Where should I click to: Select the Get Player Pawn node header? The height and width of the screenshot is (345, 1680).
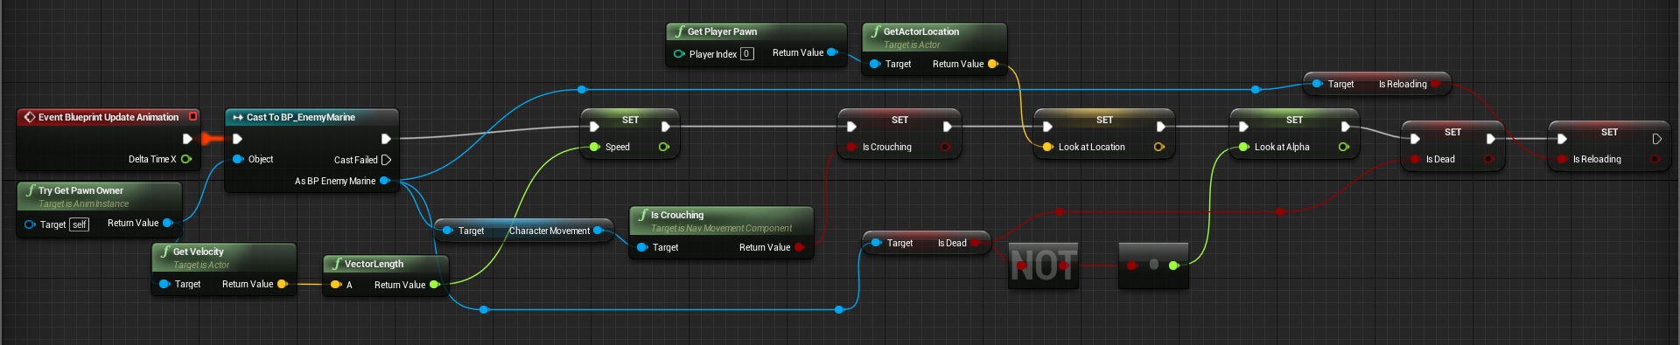[756, 31]
